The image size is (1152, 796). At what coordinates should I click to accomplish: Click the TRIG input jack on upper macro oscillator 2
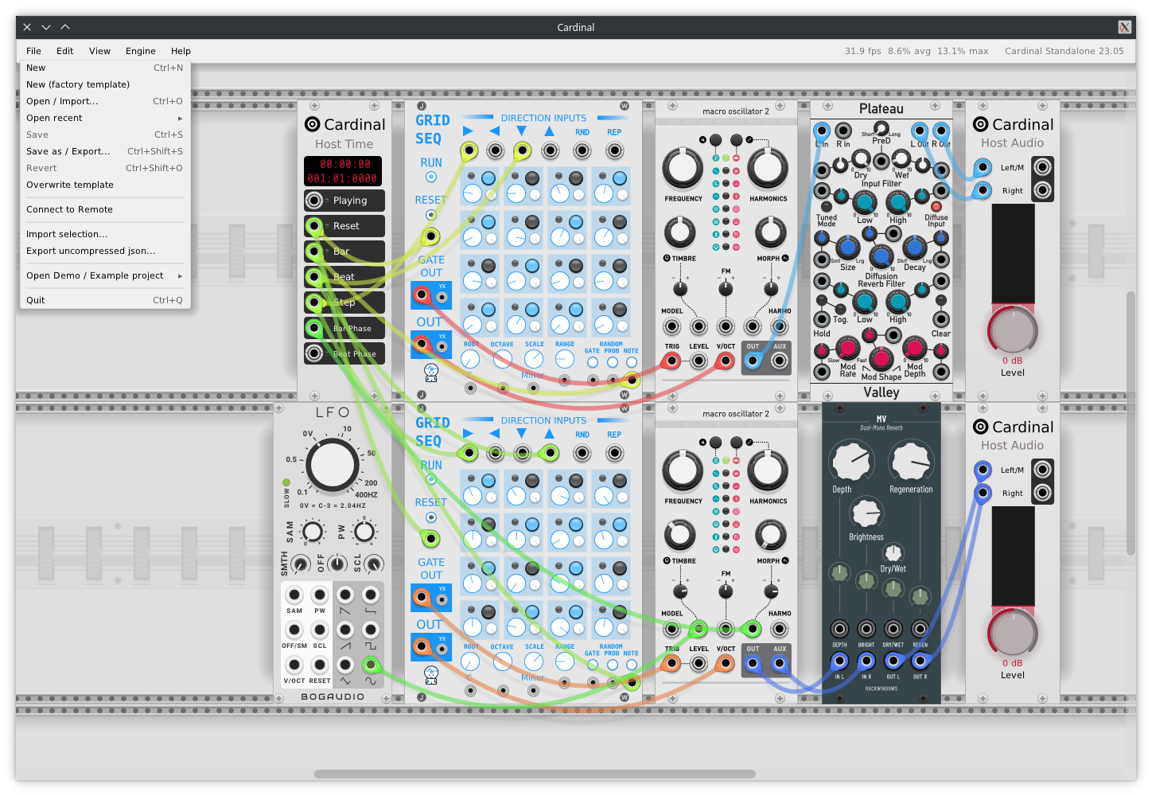click(x=672, y=361)
